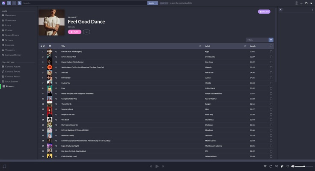Focus the Filter input field

tap(257, 40)
